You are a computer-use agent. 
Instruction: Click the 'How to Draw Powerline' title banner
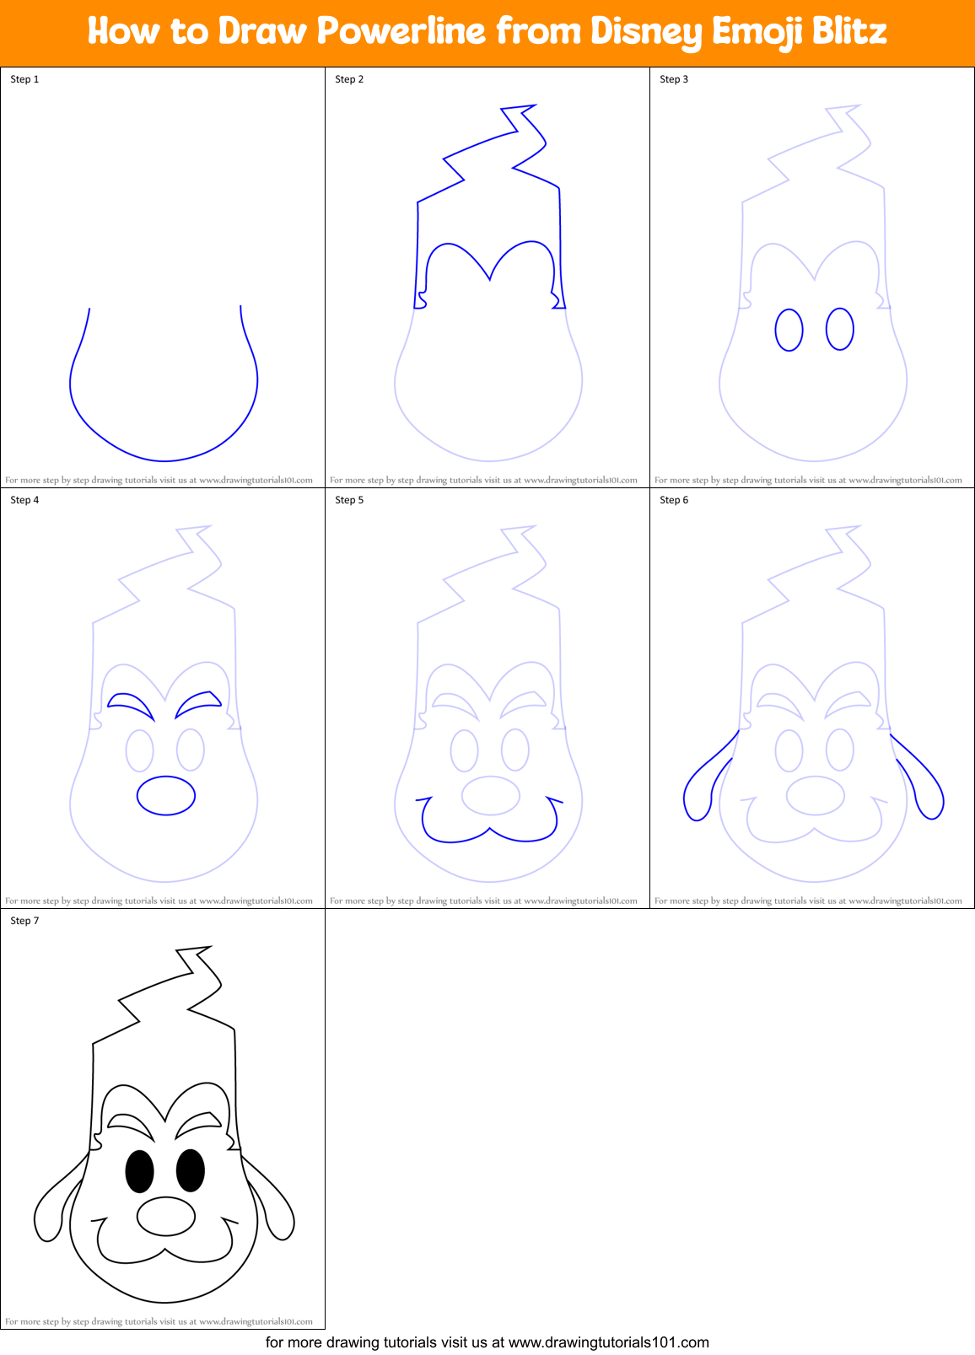(x=487, y=32)
